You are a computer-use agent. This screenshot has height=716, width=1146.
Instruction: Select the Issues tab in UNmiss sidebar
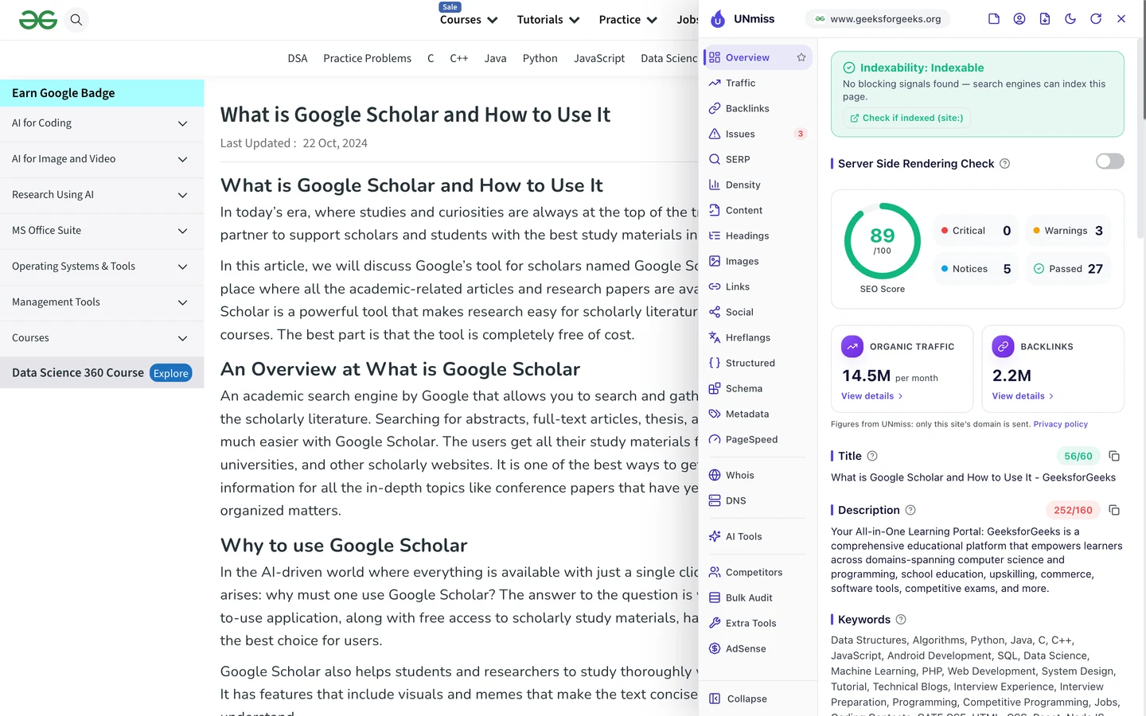(758, 134)
